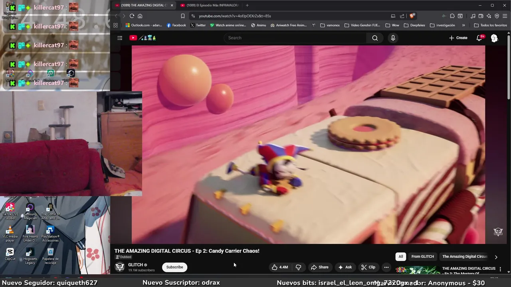Open the more actions ellipsis button
511x287 pixels.
[x=386, y=267]
